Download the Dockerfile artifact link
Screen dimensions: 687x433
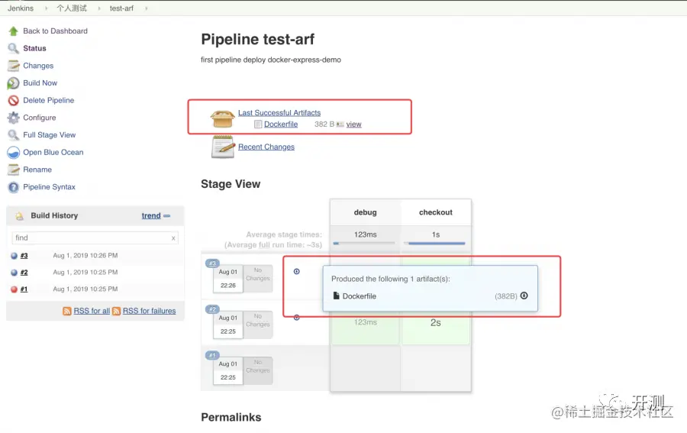(x=281, y=124)
